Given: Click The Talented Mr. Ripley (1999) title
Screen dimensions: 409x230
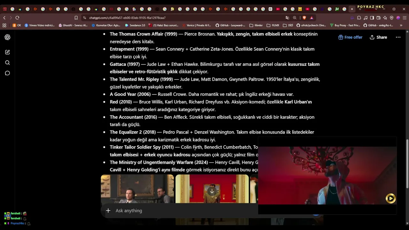Looking at the screenshot, I should click(x=141, y=79).
